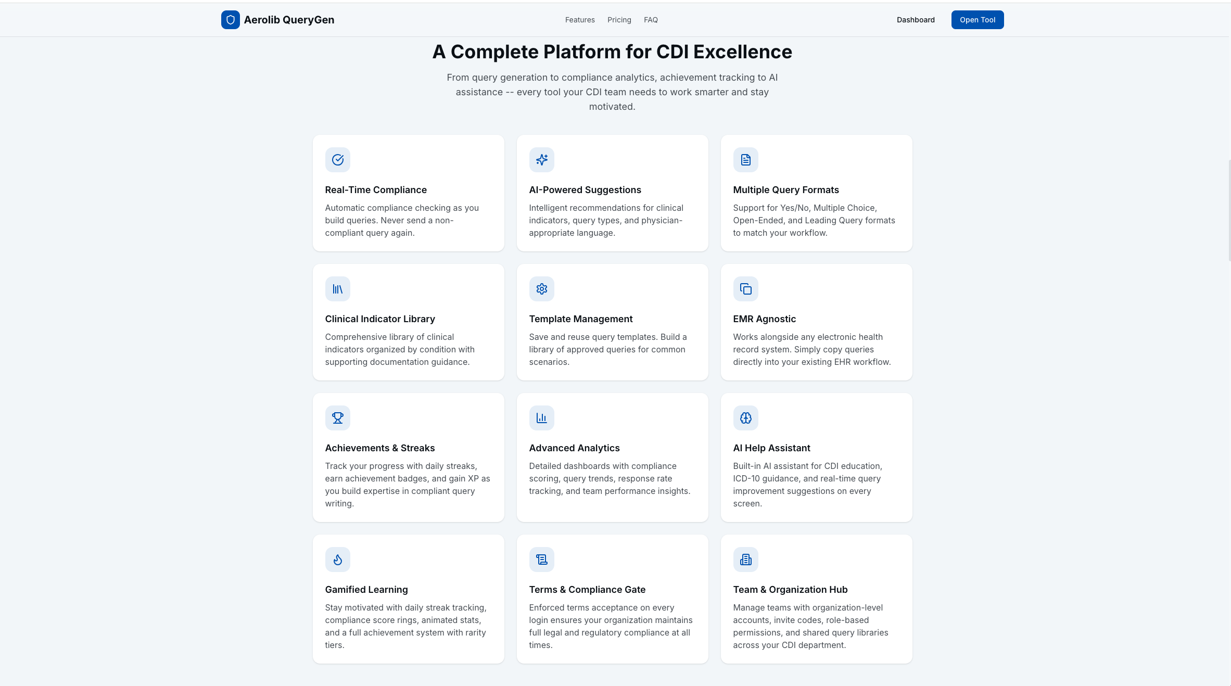Open the Features menu item
Image resolution: width=1231 pixels, height=686 pixels.
[x=579, y=20]
